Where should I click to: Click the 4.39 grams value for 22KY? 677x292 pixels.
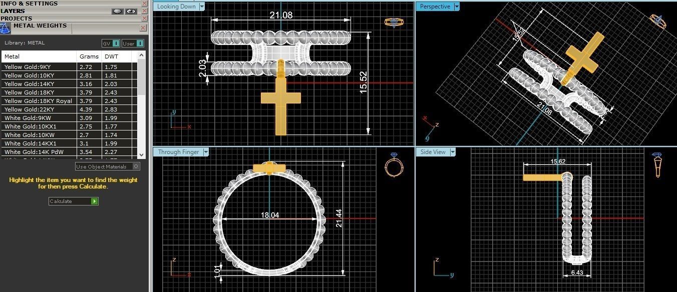click(x=86, y=109)
